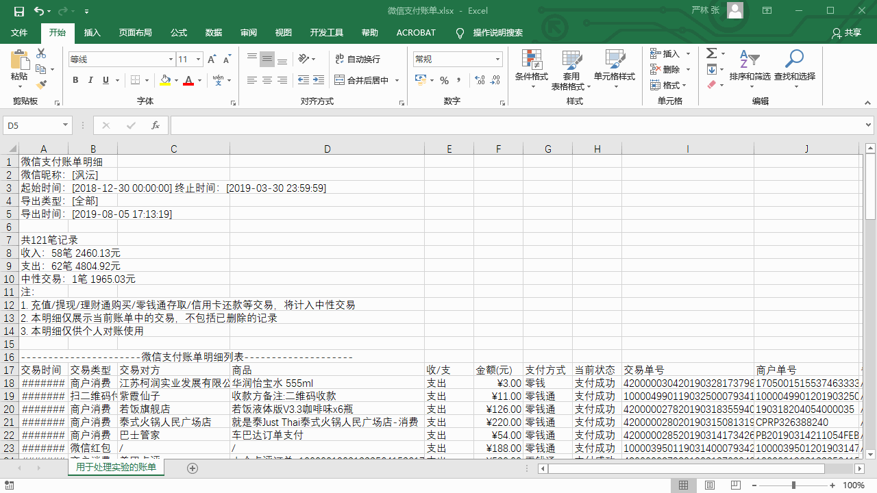Click the Format Painter brush icon
Viewport: 877px width, 493px height.
[41, 85]
